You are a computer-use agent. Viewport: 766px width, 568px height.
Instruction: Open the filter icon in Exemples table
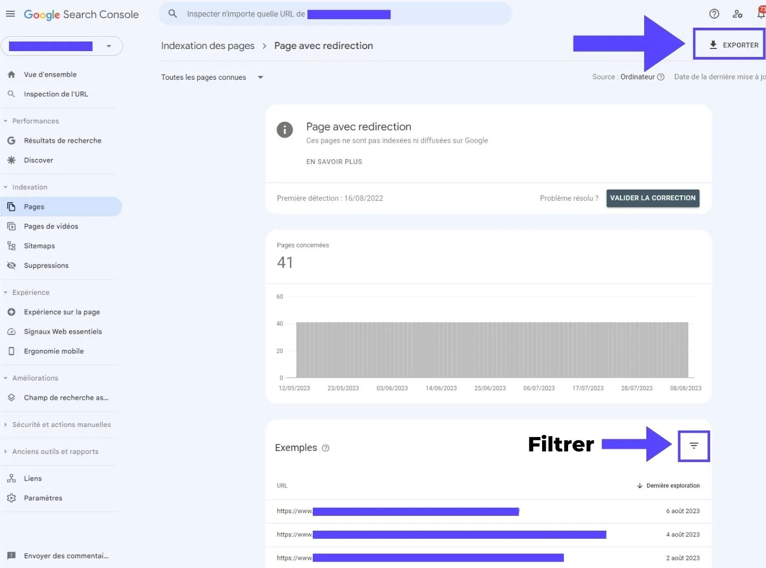point(694,446)
